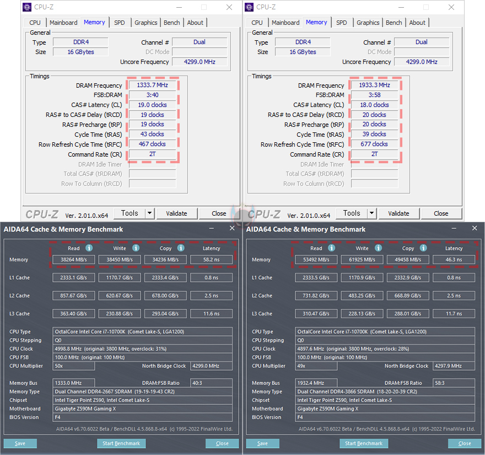The width and height of the screenshot is (485, 455).
Task: Click Write info icon in right AIDA64 window
Action: (378, 248)
